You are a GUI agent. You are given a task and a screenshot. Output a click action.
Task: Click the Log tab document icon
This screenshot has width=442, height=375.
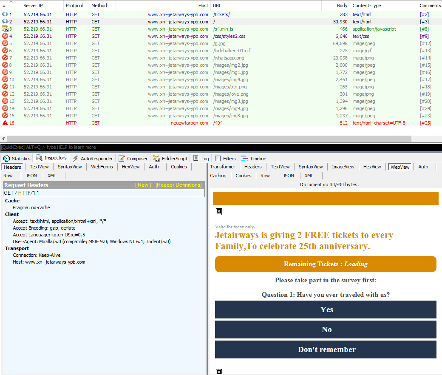tap(196, 159)
